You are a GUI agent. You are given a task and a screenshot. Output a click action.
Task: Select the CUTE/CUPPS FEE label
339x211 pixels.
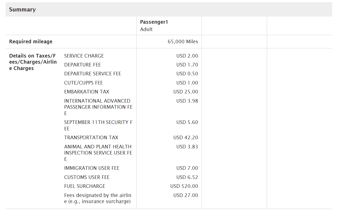coord(83,83)
